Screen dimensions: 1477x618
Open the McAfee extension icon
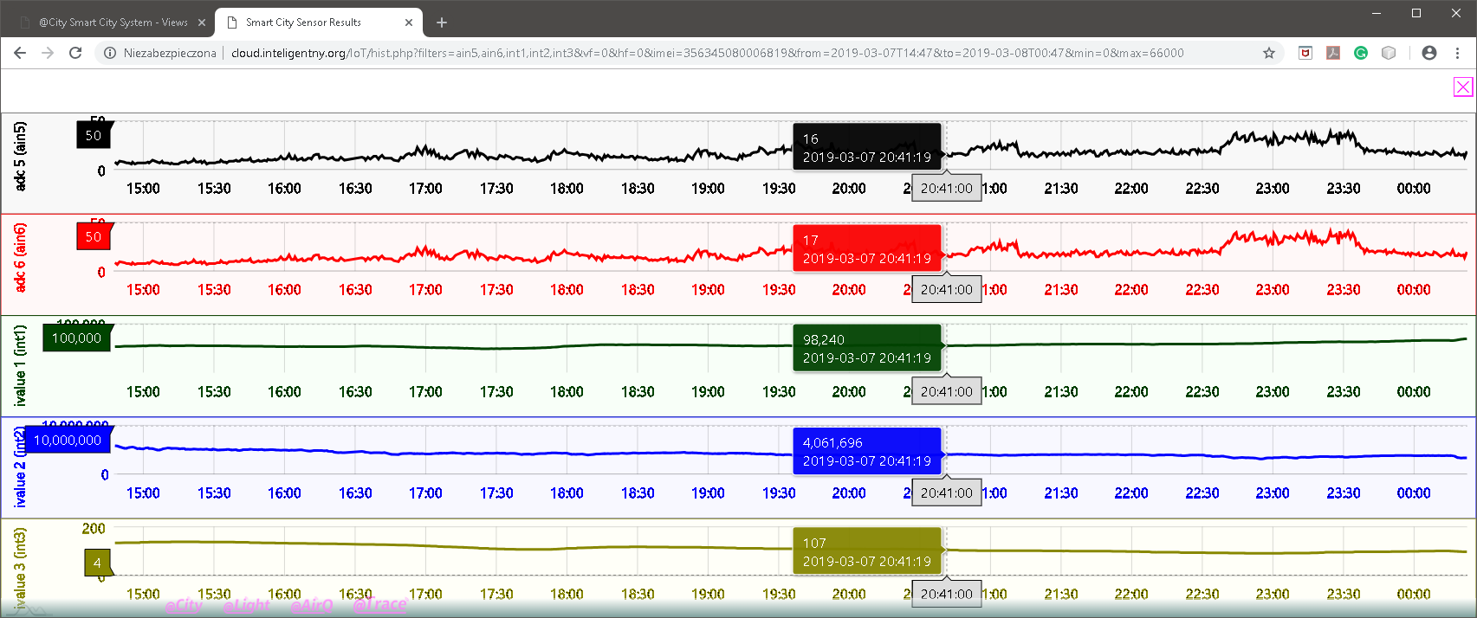pyautogui.click(x=1305, y=53)
